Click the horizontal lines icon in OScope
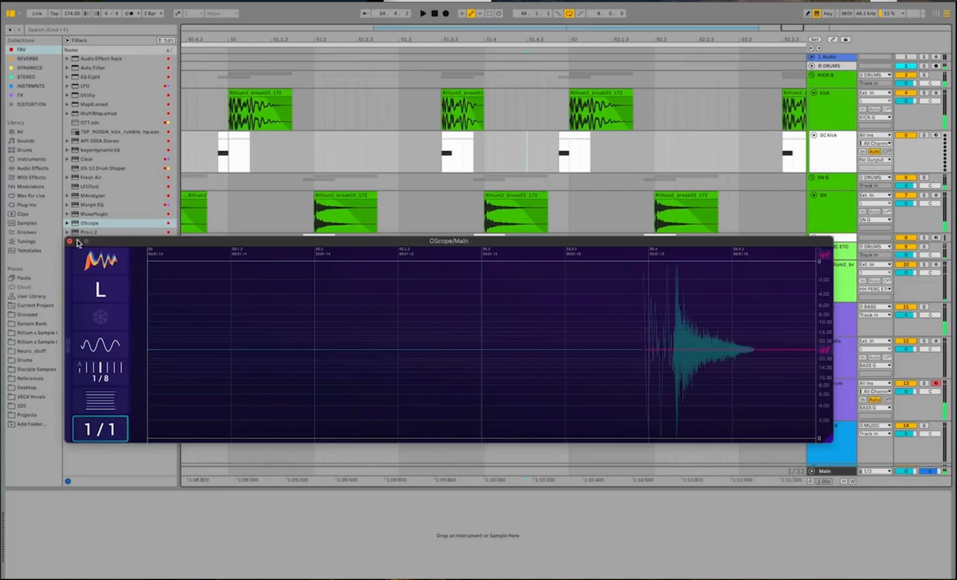This screenshot has width=957, height=580. [x=100, y=400]
